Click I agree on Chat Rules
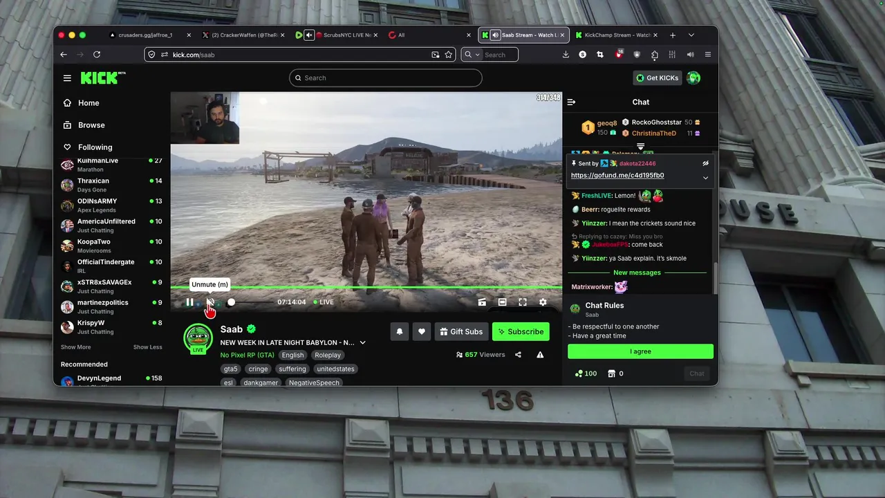 tap(640, 351)
